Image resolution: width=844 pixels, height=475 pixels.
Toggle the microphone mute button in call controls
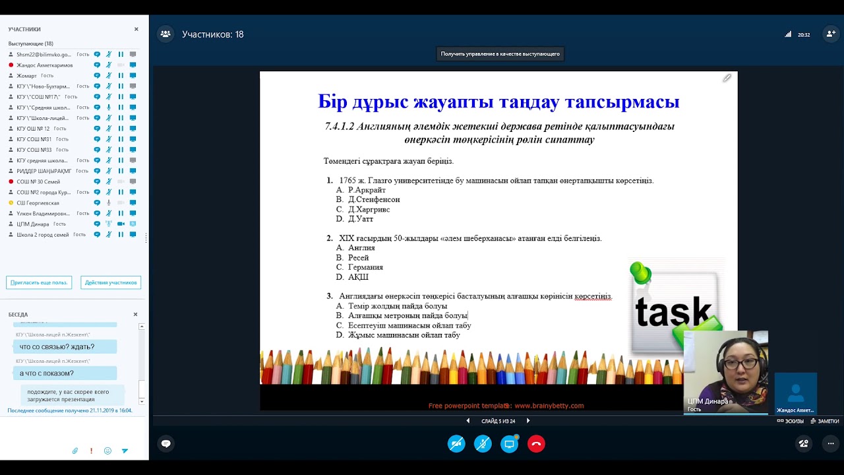tap(483, 444)
